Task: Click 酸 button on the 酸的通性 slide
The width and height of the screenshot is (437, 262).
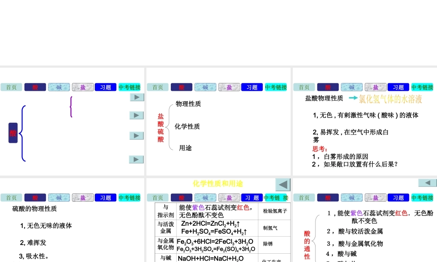Action: (x=328, y=198)
